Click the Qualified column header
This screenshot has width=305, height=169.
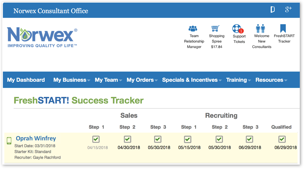coord(281,127)
